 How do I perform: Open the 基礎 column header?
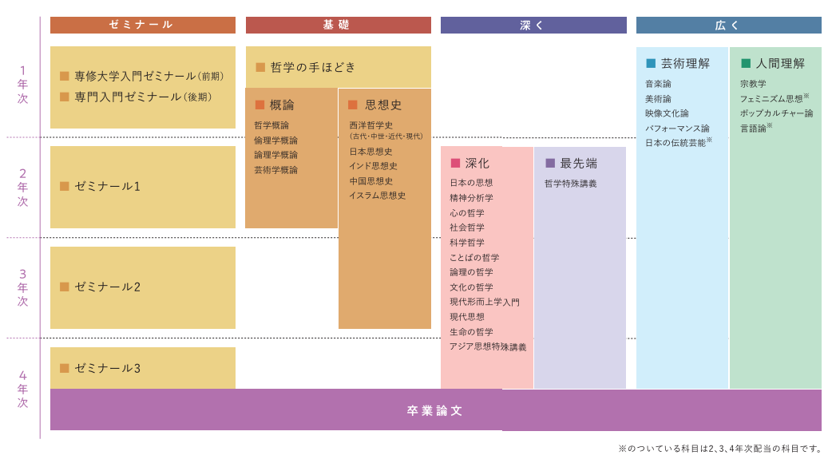(338, 26)
